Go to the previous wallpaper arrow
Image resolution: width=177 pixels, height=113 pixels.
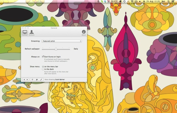(24, 79)
